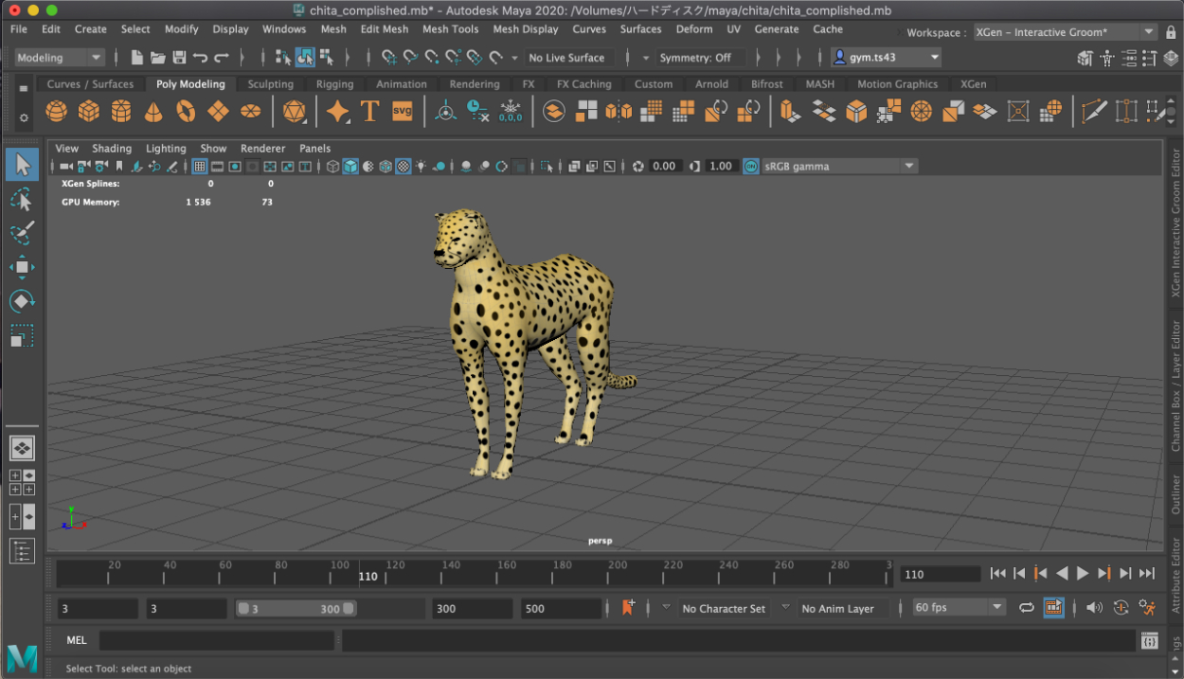Choose the Paint Selection brush tool
1184x679 pixels.
coord(22,233)
